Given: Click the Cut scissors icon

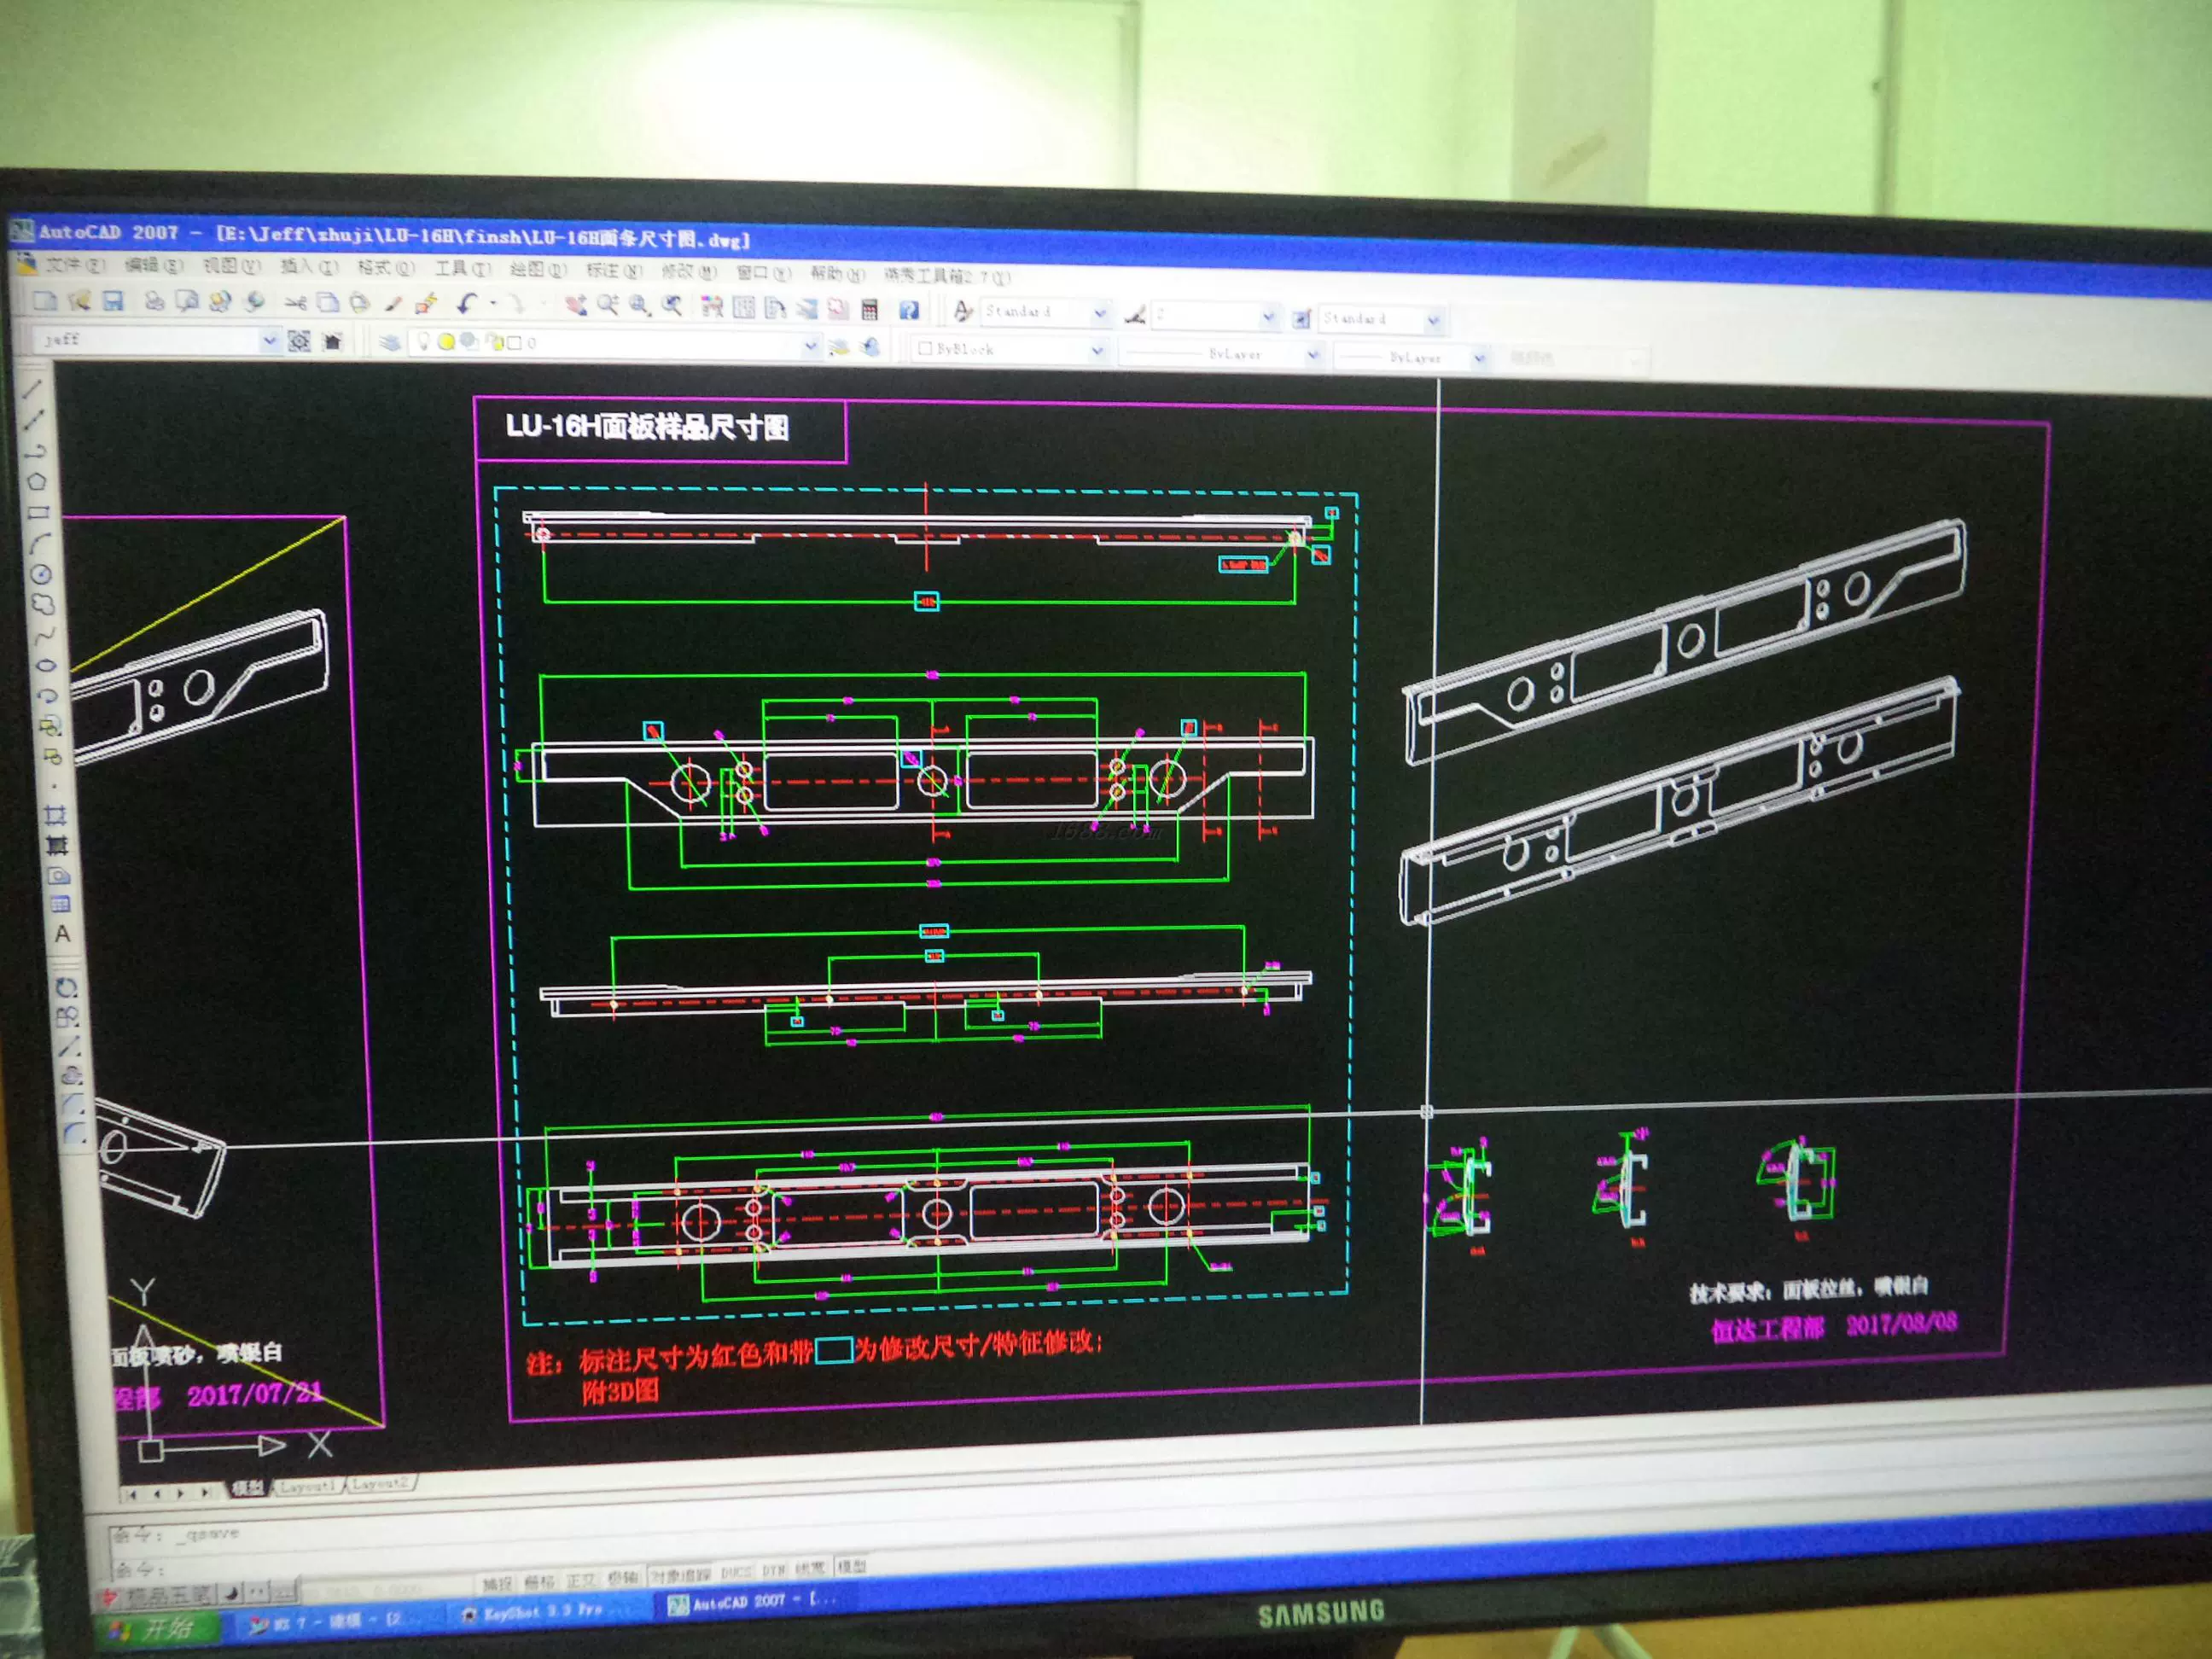Looking at the screenshot, I should click(295, 302).
